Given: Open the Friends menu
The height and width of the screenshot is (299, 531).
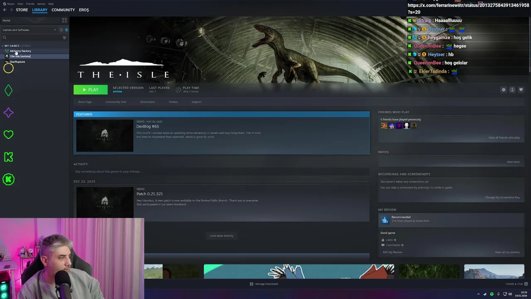Looking at the screenshot, I should pyautogui.click(x=30, y=4).
